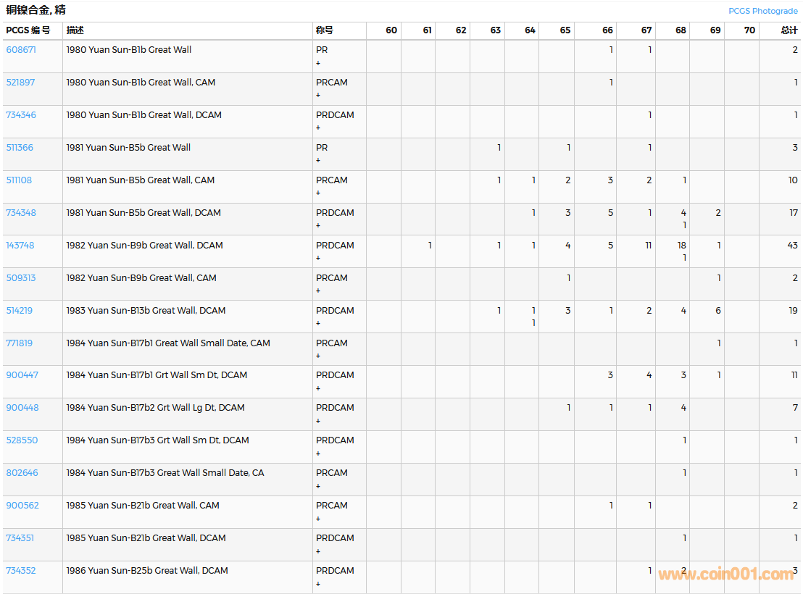
Task: Click the 描述 column header
Action: pyautogui.click(x=75, y=30)
